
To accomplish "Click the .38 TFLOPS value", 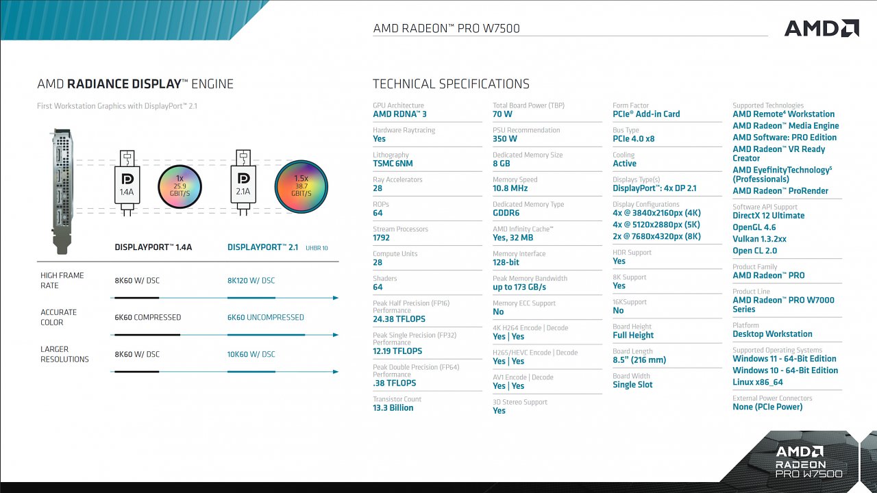I will tap(395, 383).
